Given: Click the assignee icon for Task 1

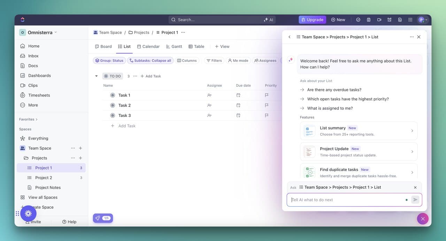Looking at the screenshot, I should point(209,95).
